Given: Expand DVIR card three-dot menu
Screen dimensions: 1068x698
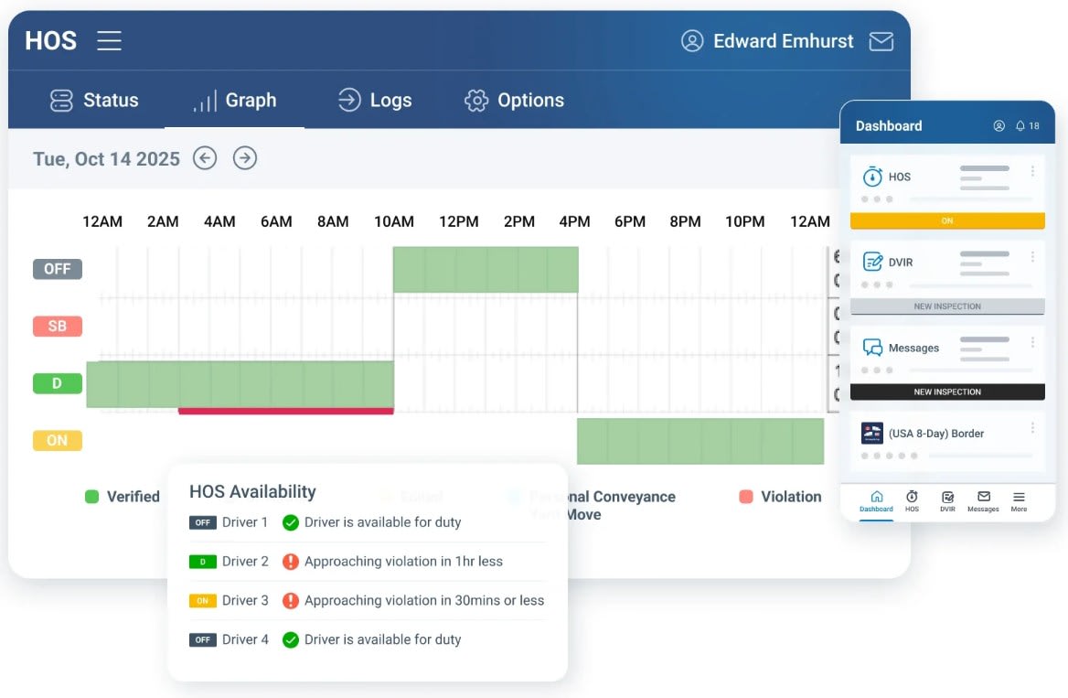Looking at the screenshot, I should (1032, 256).
